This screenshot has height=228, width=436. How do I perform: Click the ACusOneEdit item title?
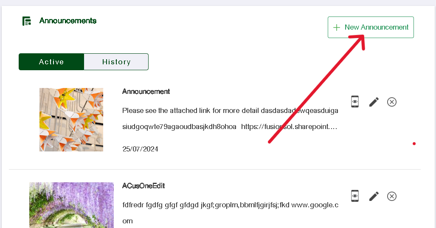(x=143, y=186)
